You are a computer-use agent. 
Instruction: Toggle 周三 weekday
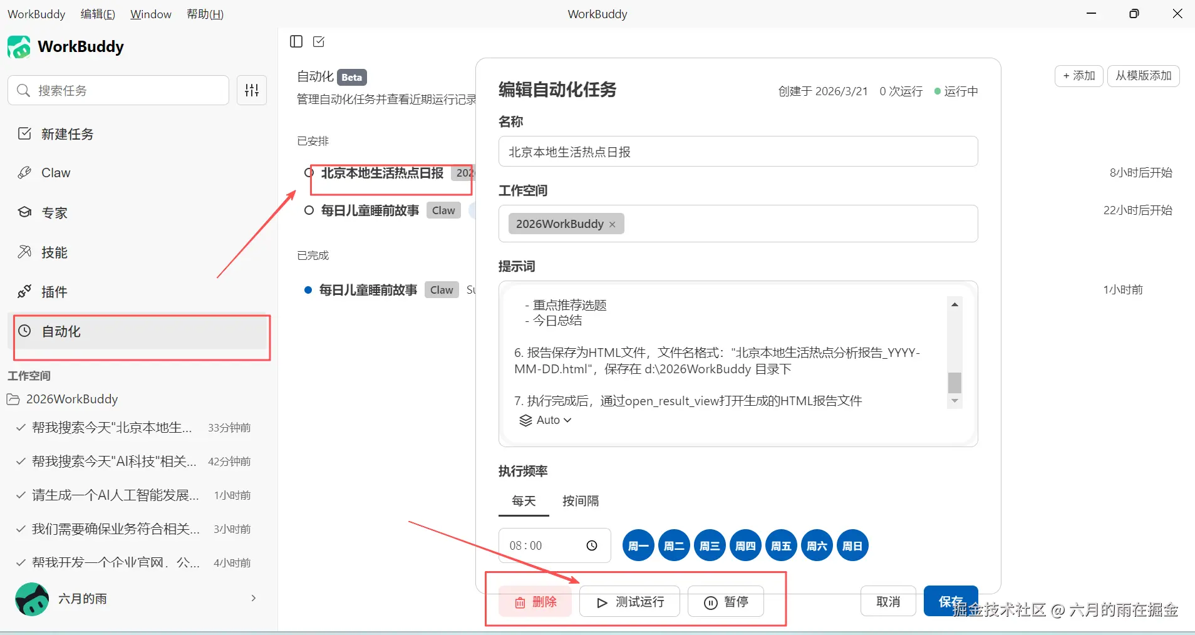(710, 545)
